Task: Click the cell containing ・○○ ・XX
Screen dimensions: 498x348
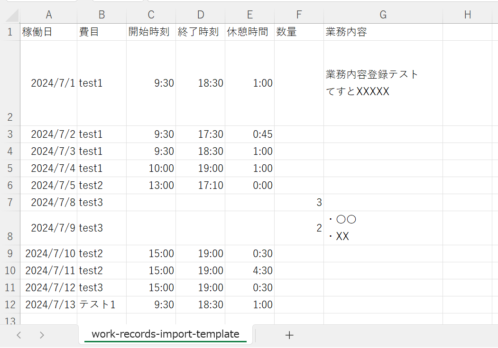Action: (x=383, y=228)
